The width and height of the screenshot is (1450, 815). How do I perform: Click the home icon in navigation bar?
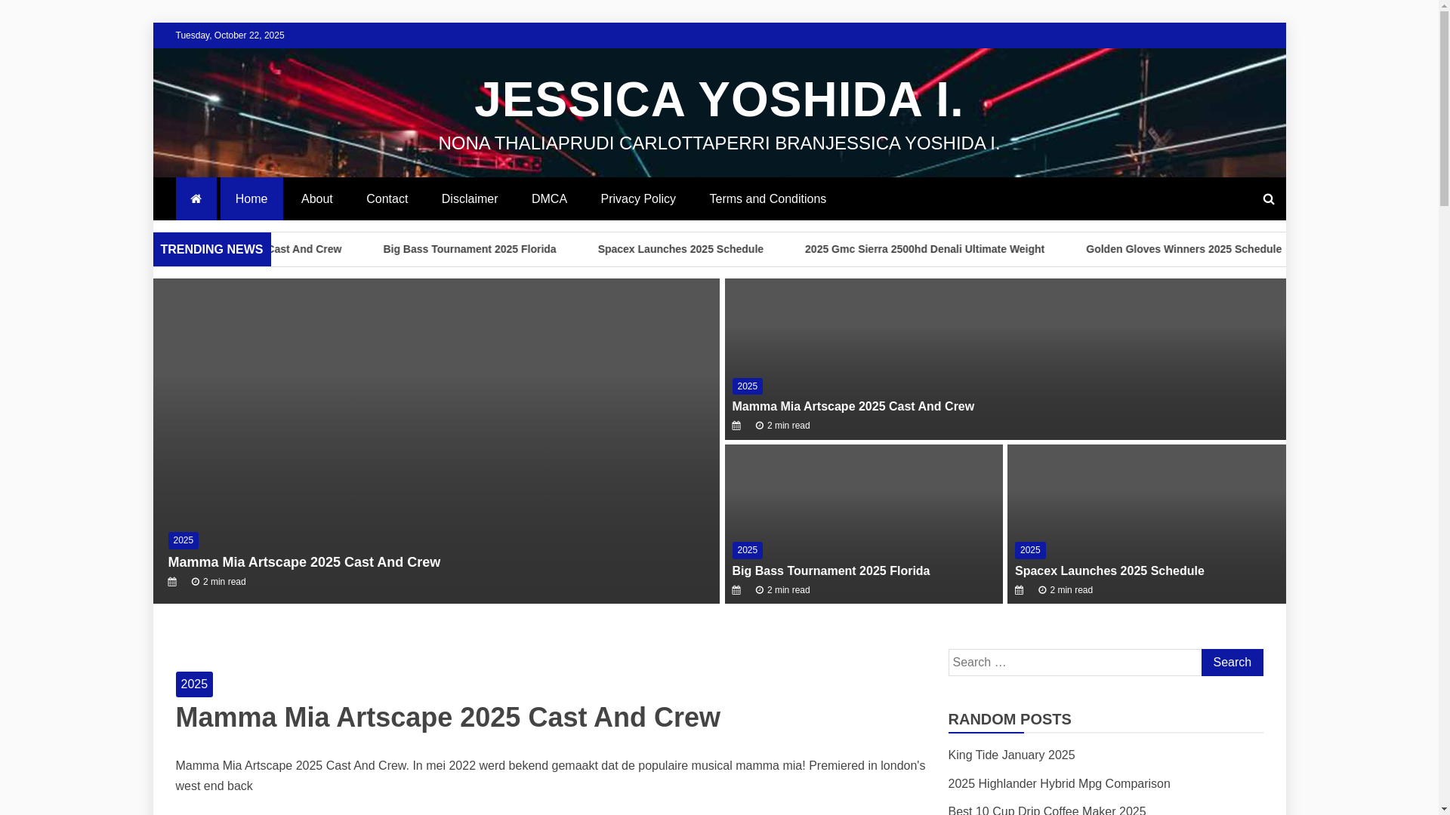196,199
